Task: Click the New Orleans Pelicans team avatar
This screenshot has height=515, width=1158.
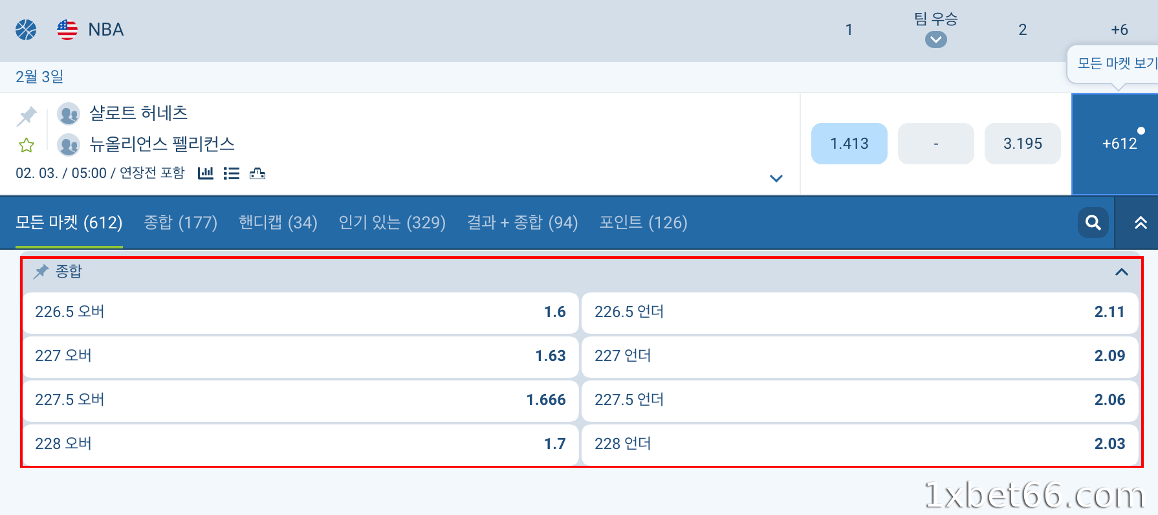Action: click(x=69, y=144)
